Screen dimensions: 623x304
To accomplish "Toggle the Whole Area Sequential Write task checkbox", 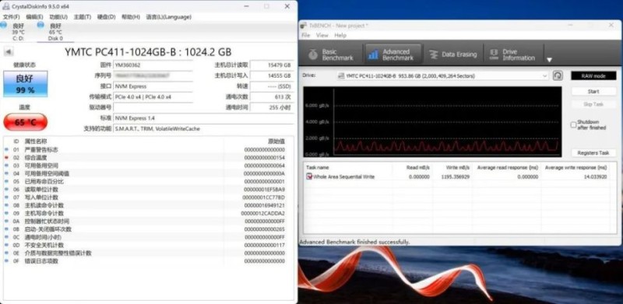I will pyautogui.click(x=309, y=176).
